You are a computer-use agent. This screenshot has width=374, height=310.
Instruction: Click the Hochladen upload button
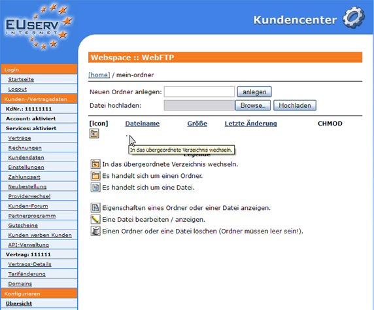point(295,105)
